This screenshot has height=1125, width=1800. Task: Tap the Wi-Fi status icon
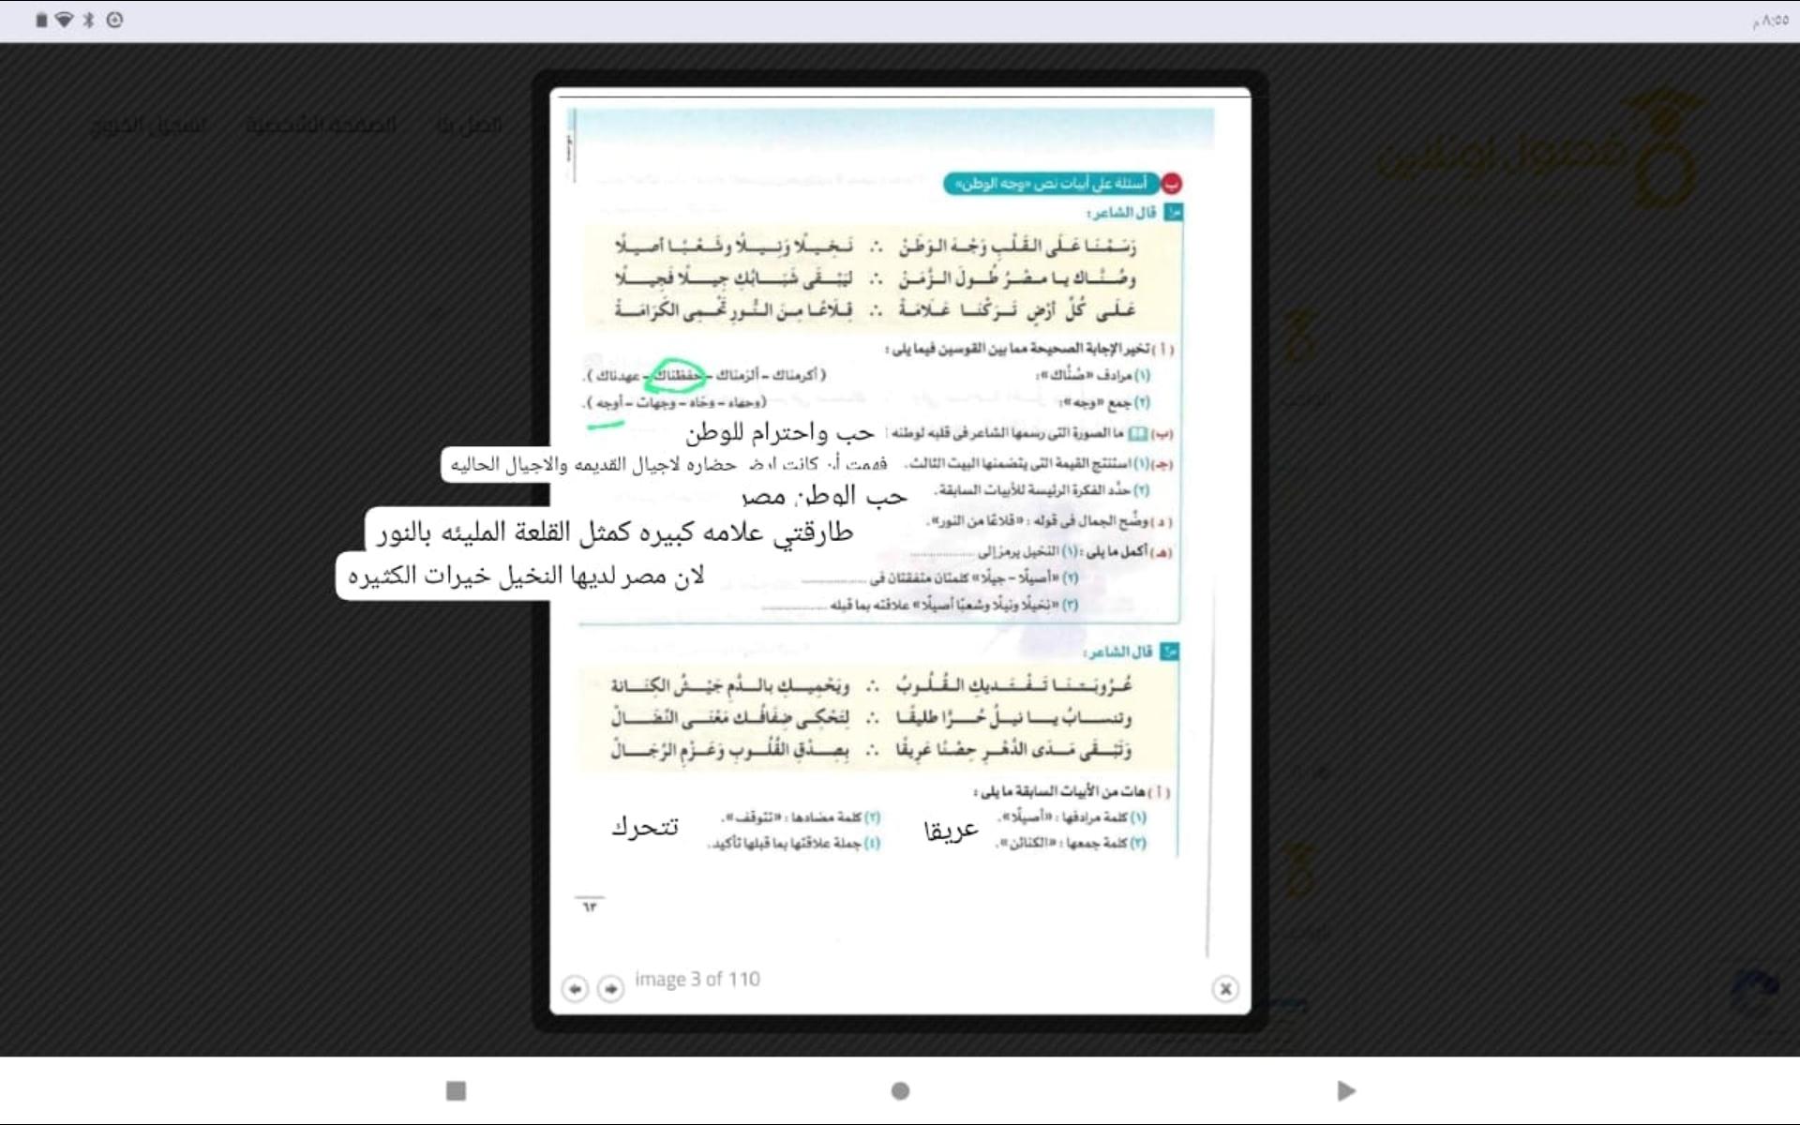click(65, 20)
